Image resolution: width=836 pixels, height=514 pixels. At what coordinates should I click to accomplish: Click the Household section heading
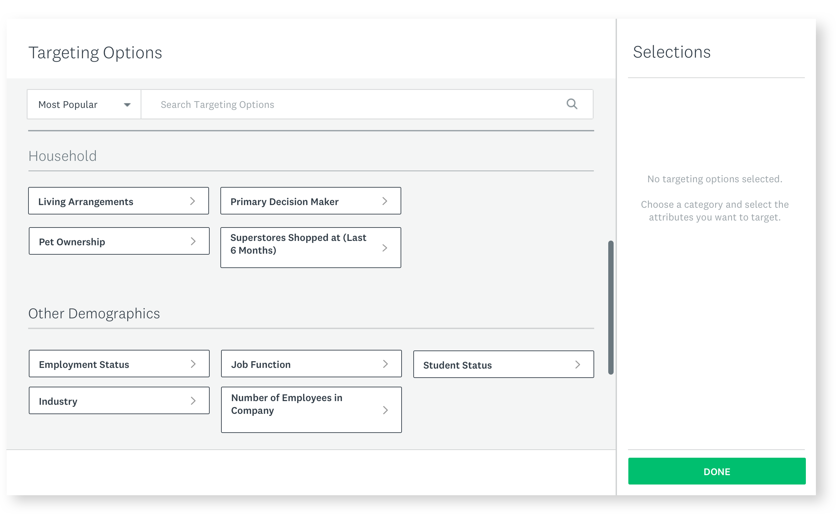(63, 156)
